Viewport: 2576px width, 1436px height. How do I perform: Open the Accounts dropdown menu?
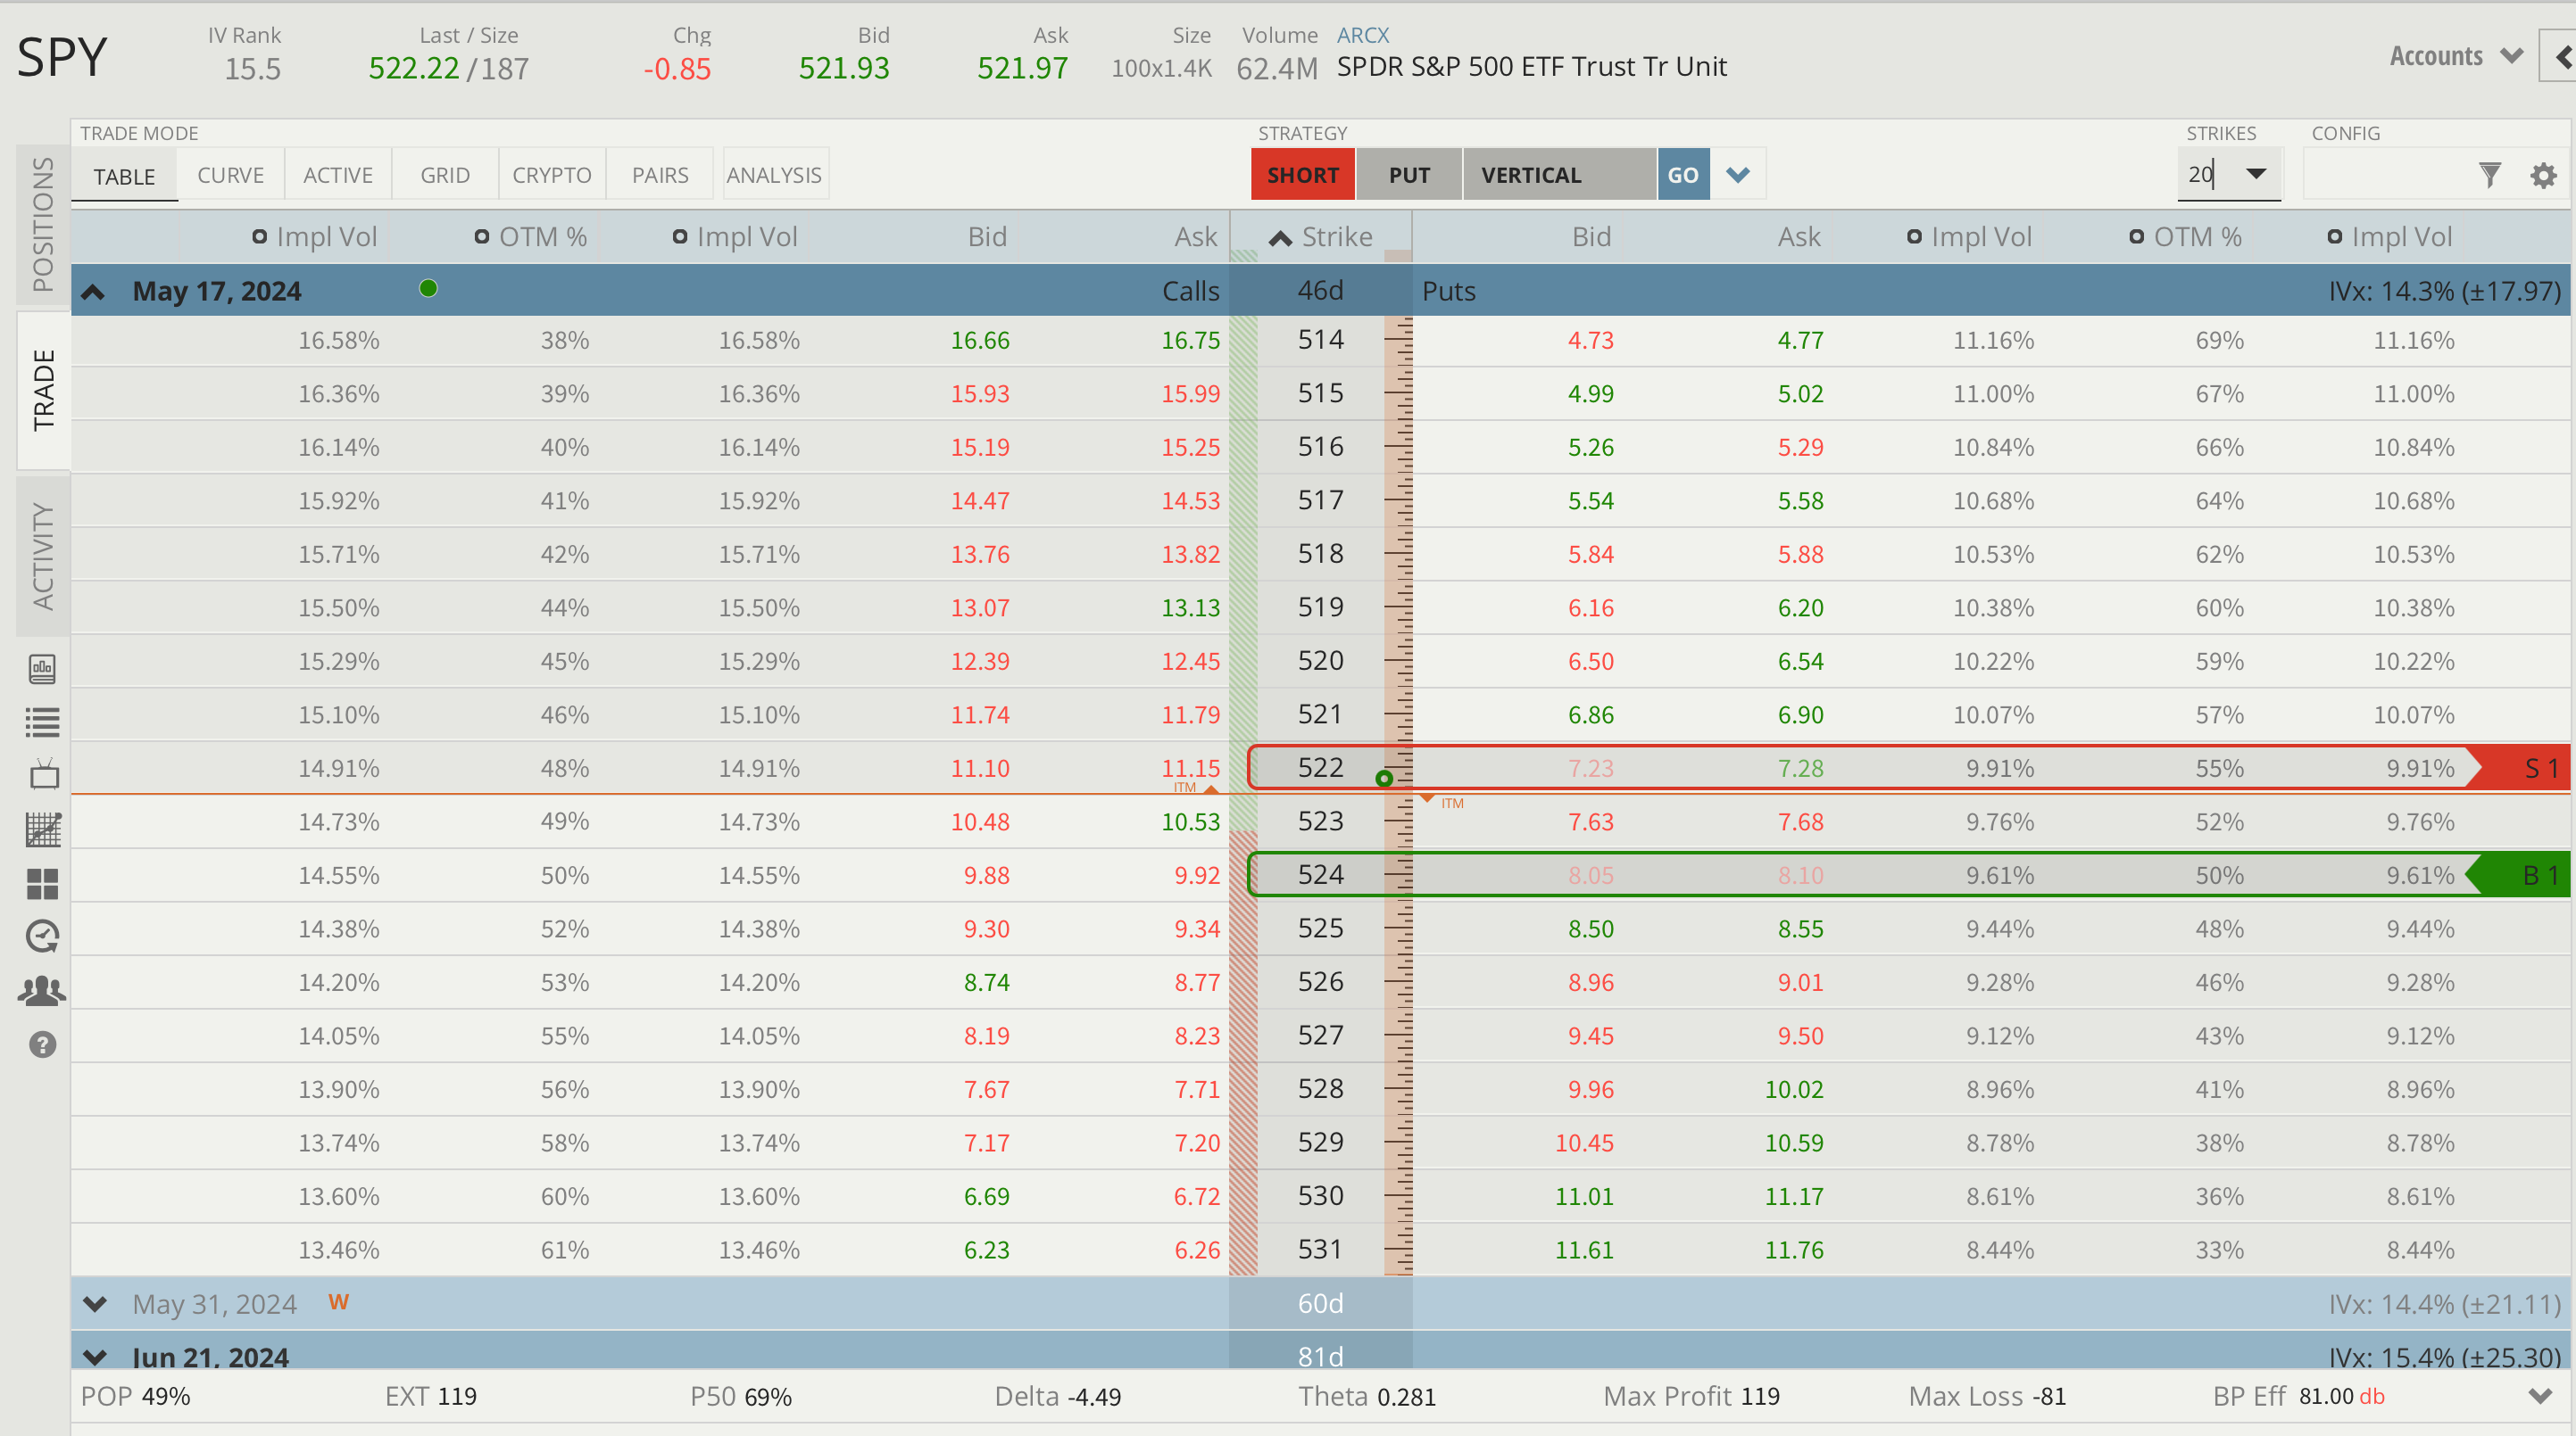[2455, 56]
